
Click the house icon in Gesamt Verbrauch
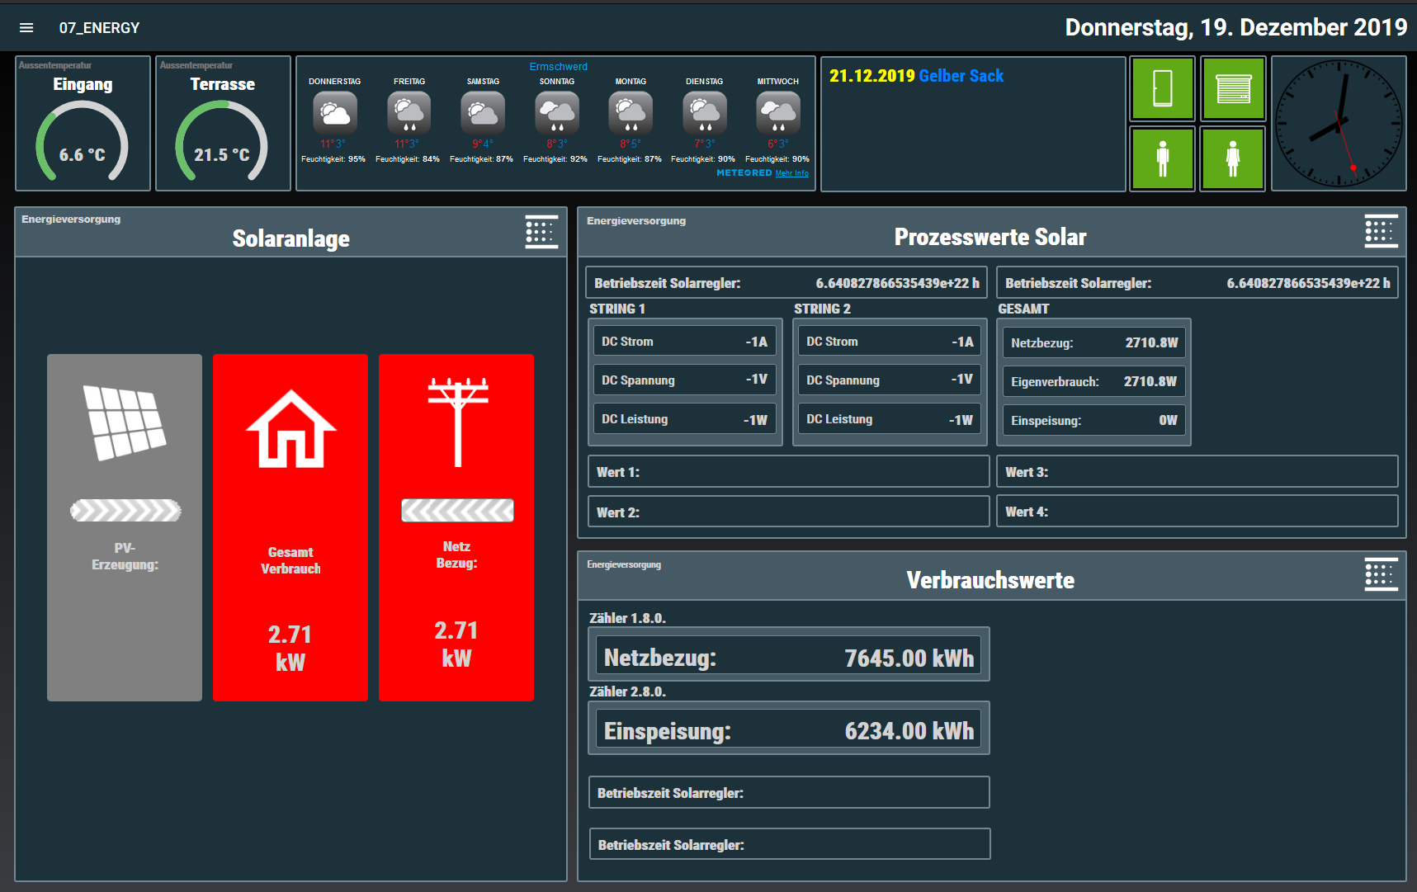(290, 428)
